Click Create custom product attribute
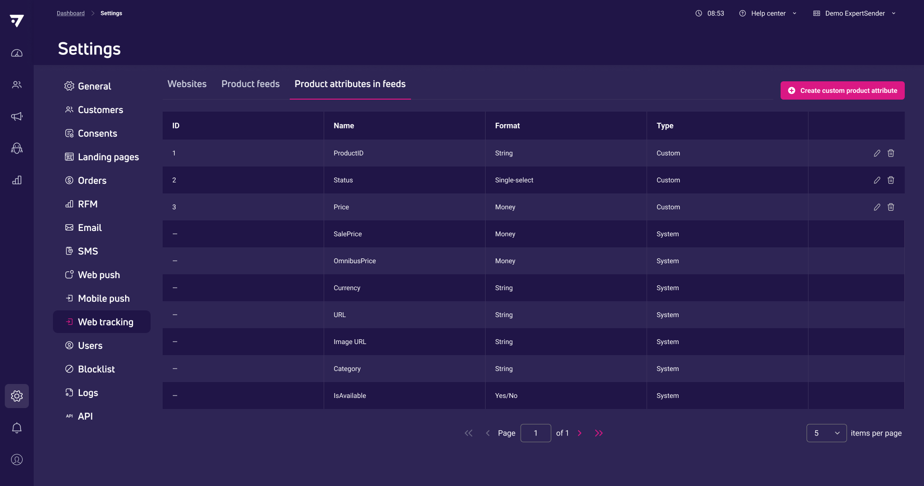The image size is (924, 486). 842,90
